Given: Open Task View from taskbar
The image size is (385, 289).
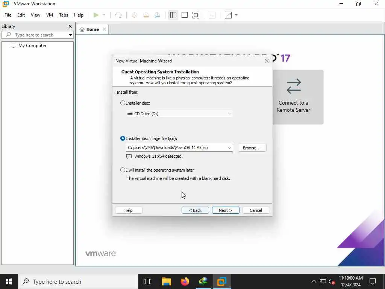Looking at the screenshot, I should [147, 281].
